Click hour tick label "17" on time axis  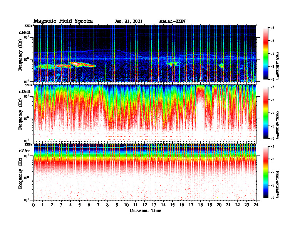click(x=191, y=205)
